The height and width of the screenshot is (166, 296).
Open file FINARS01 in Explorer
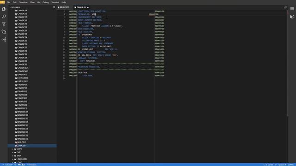click(22, 95)
